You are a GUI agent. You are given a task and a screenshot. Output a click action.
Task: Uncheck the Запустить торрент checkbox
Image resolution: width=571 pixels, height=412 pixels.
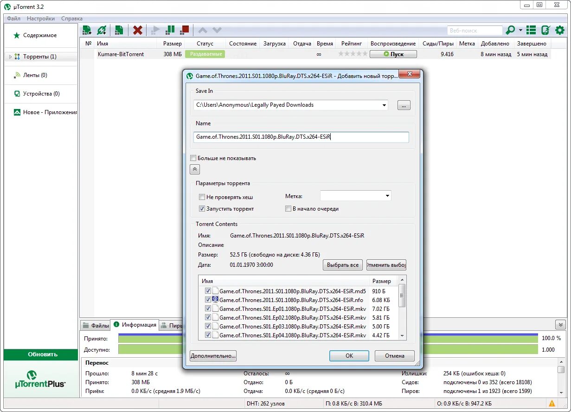[202, 209]
